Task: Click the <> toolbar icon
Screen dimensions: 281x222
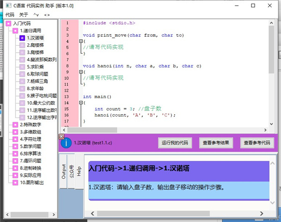Action: coord(47,15)
